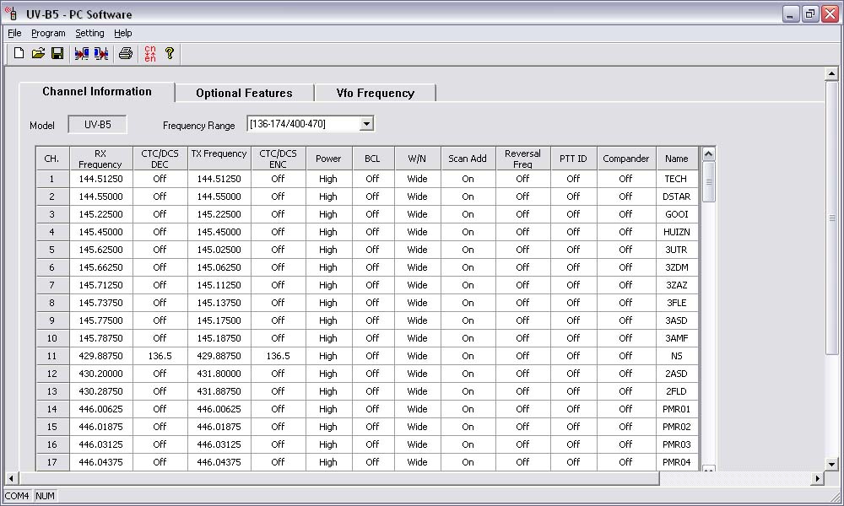Toggle Scan Add cell for channel 1

(468, 179)
